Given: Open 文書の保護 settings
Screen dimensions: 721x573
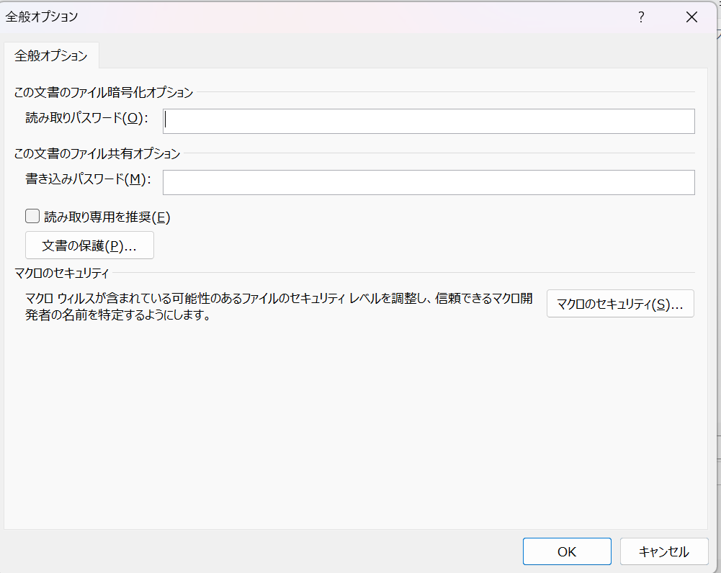Looking at the screenshot, I should 89,245.
